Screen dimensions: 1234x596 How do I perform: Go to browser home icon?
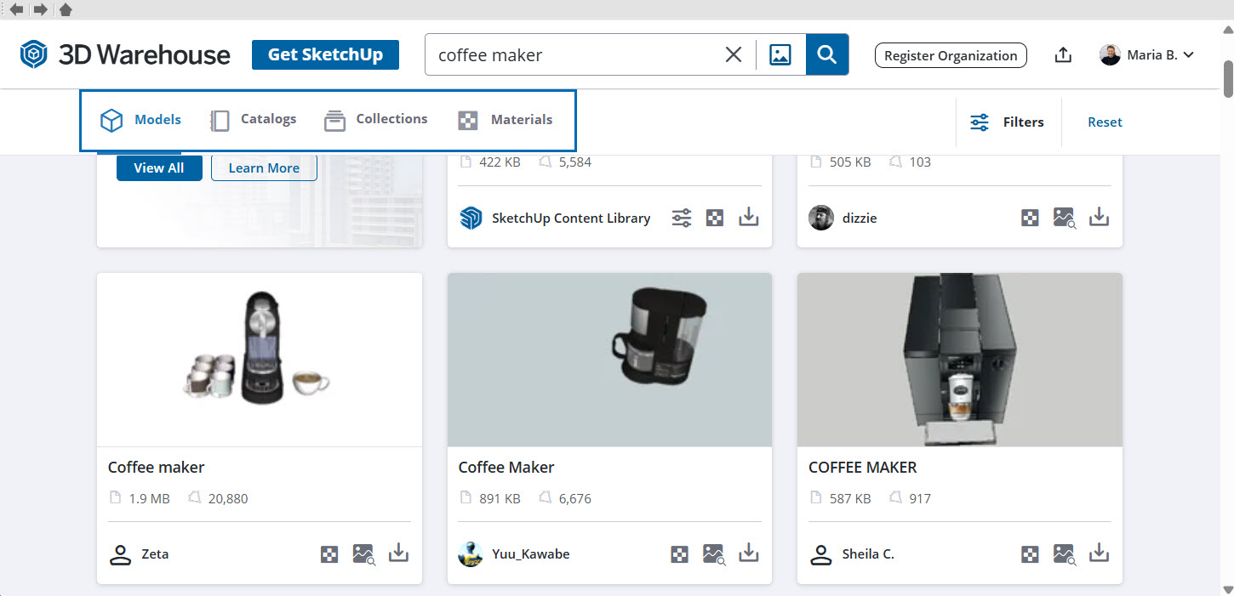66,9
